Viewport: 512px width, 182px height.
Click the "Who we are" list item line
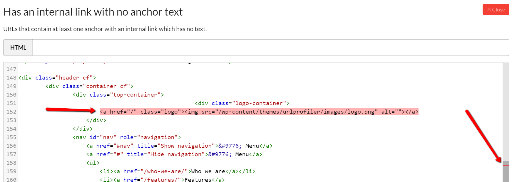[178, 171]
